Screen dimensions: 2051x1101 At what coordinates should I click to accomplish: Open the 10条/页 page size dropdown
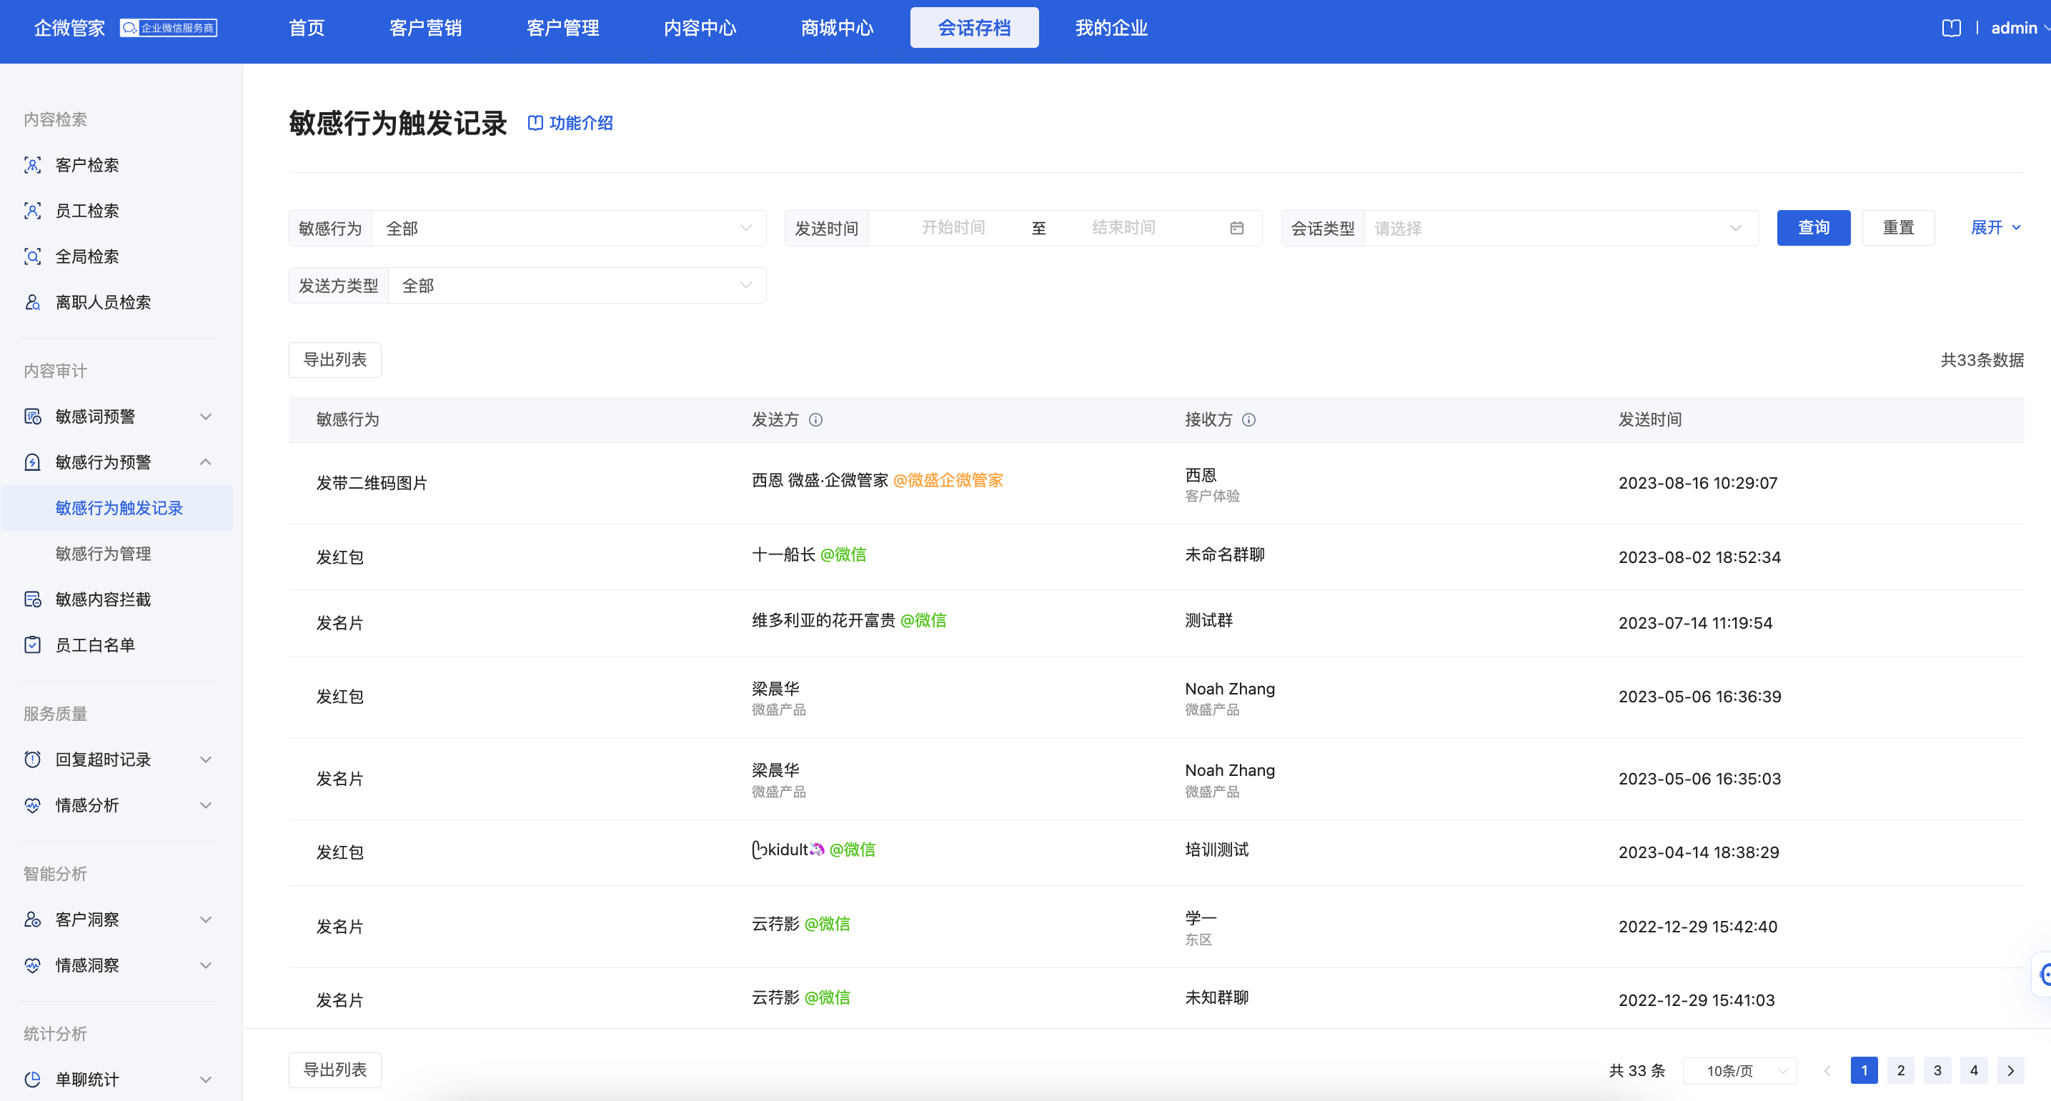[1740, 1071]
